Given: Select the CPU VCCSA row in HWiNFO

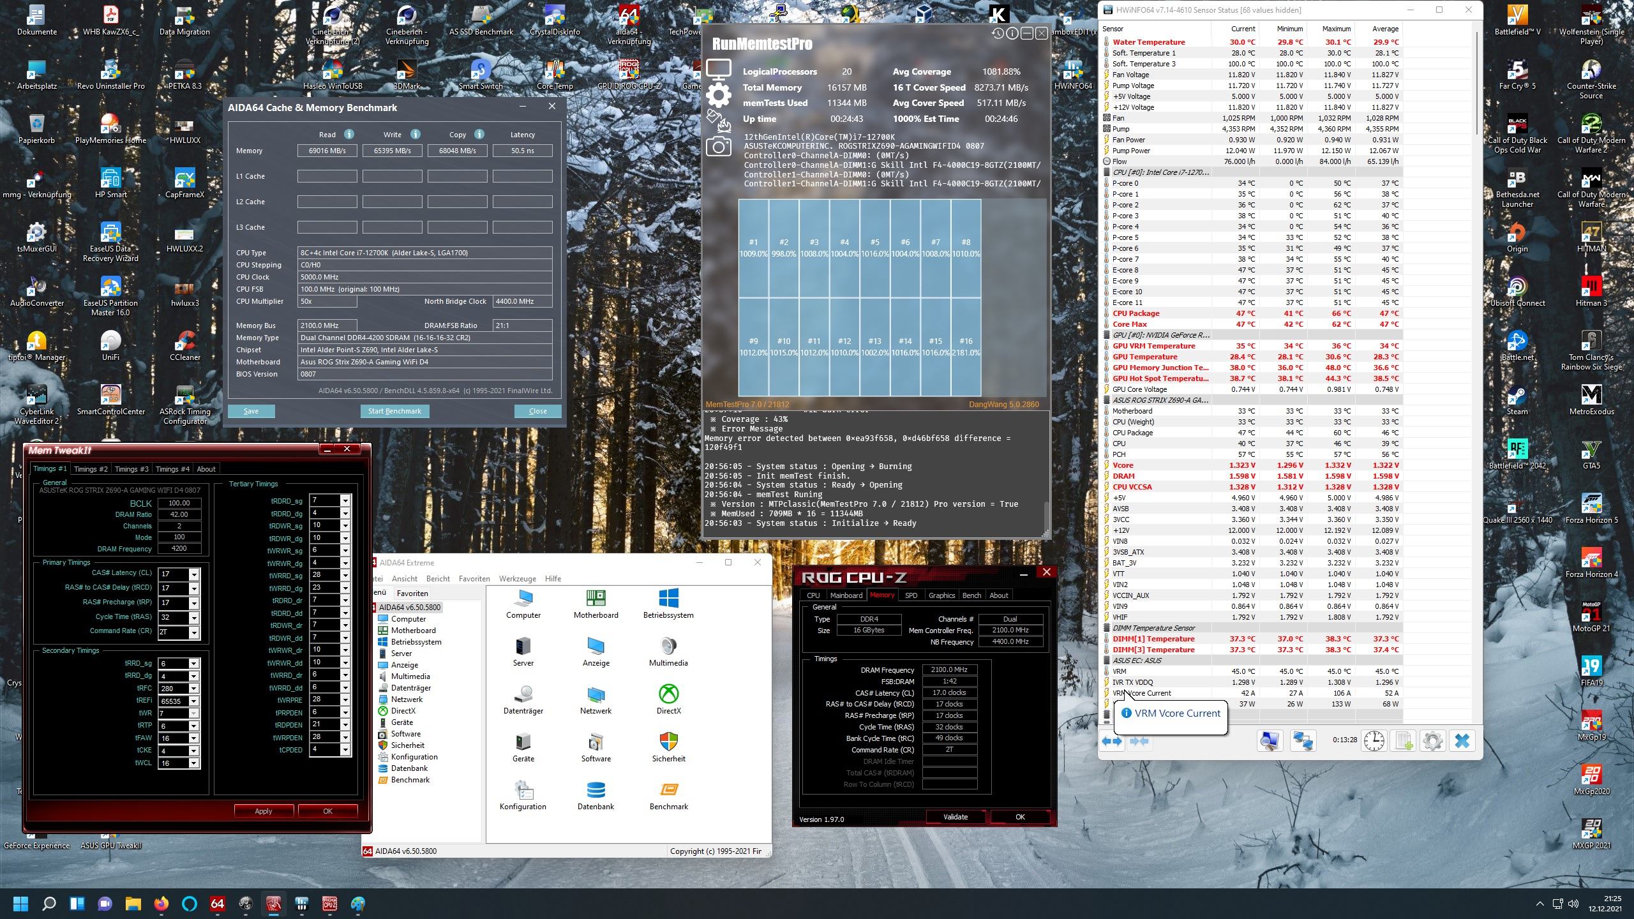Looking at the screenshot, I should (x=1252, y=487).
